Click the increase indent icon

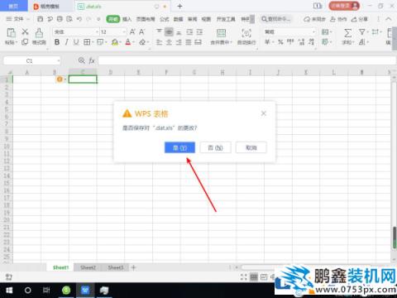tap(199, 31)
